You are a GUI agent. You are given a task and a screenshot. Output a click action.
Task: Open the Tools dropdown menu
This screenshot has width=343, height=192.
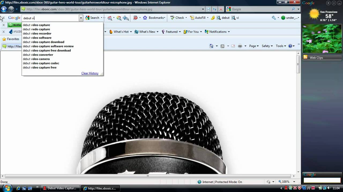(281, 46)
